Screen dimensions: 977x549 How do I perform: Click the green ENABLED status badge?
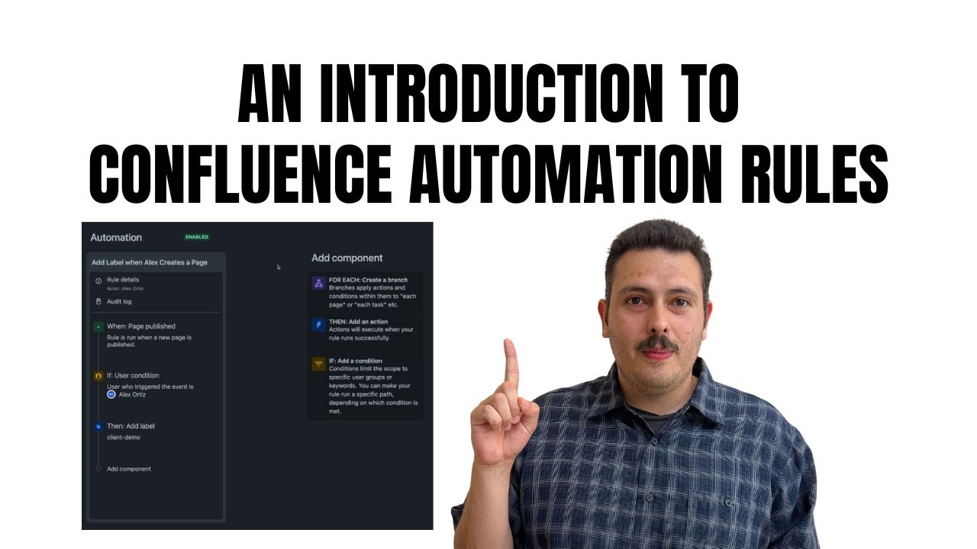(197, 237)
